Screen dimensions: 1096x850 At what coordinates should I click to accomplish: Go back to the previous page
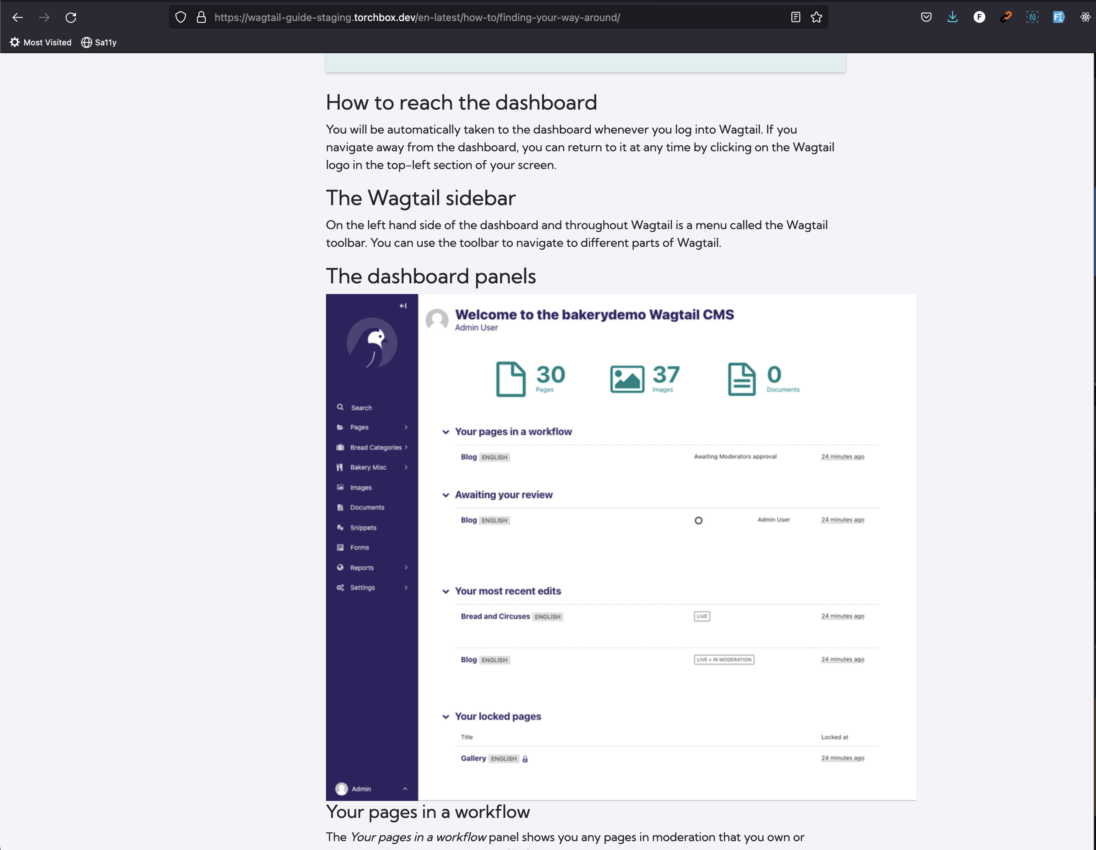18,17
